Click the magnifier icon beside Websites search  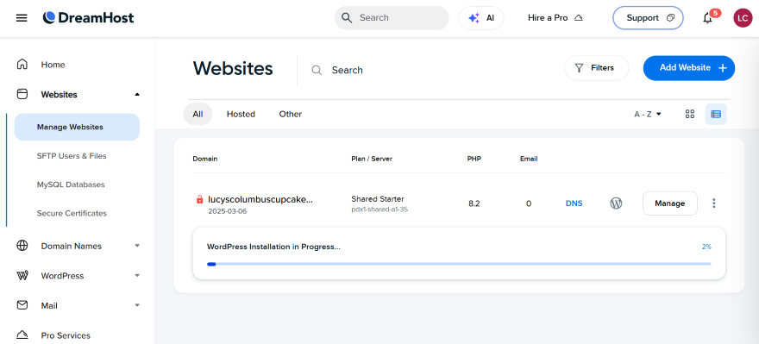pos(317,70)
